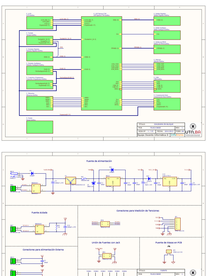Click the PS1 fuse symbol
The image size is (207, 276).
pos(84,179)
